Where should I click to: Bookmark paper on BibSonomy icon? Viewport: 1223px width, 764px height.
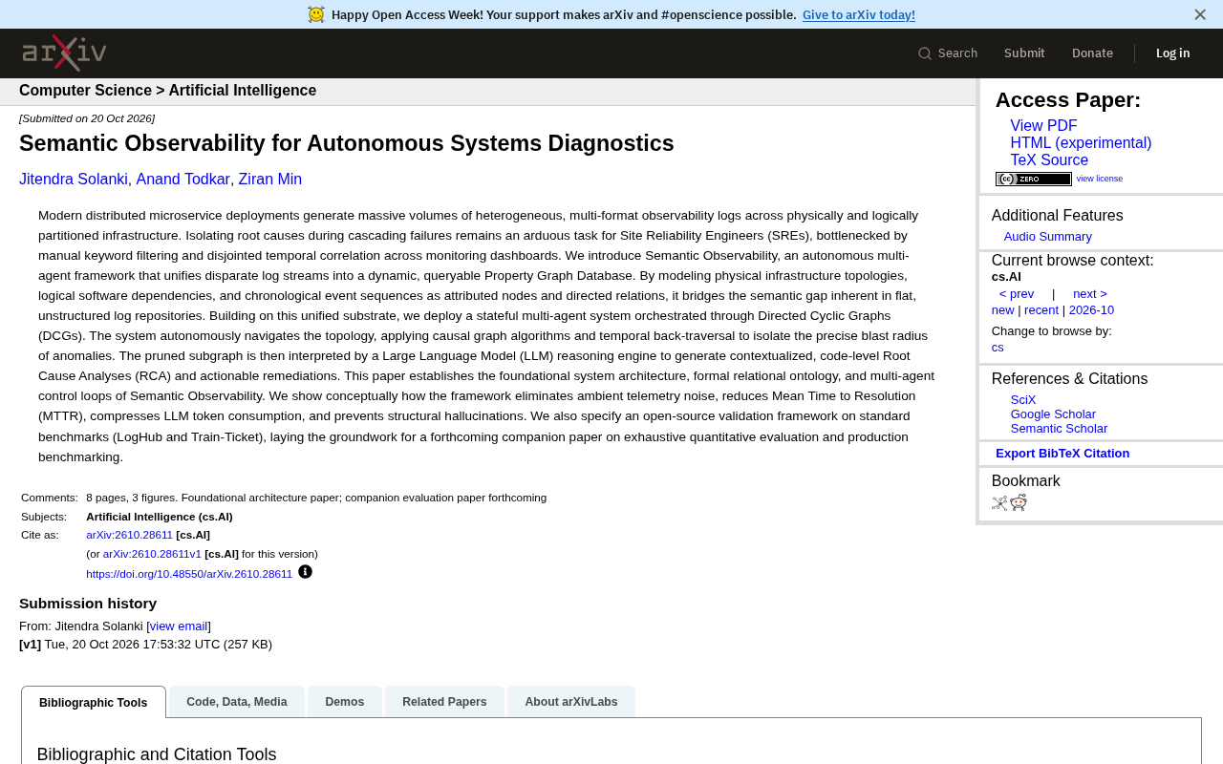tap(999, 503)
